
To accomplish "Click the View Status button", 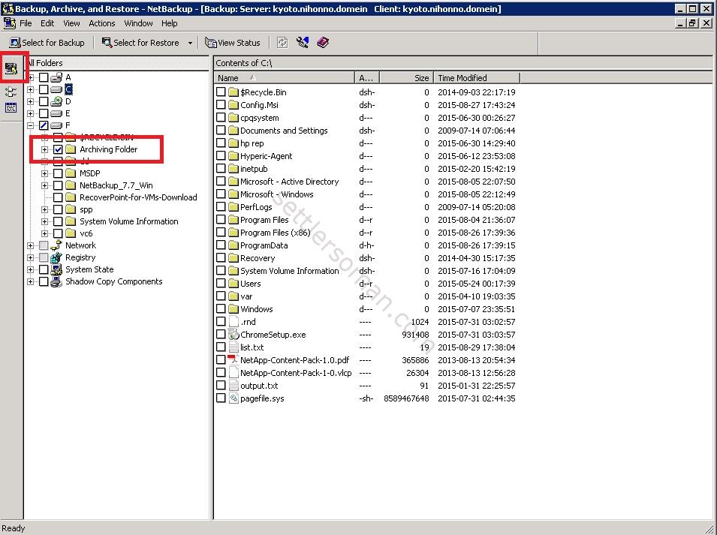I will (233, 42).
